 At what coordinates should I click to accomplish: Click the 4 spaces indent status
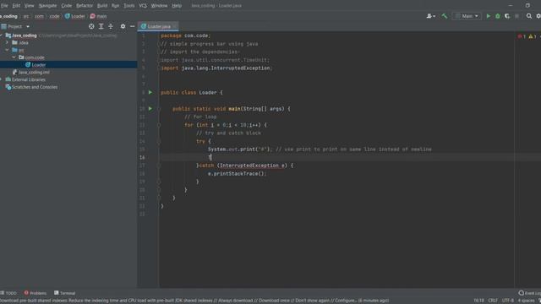point(526,301)
